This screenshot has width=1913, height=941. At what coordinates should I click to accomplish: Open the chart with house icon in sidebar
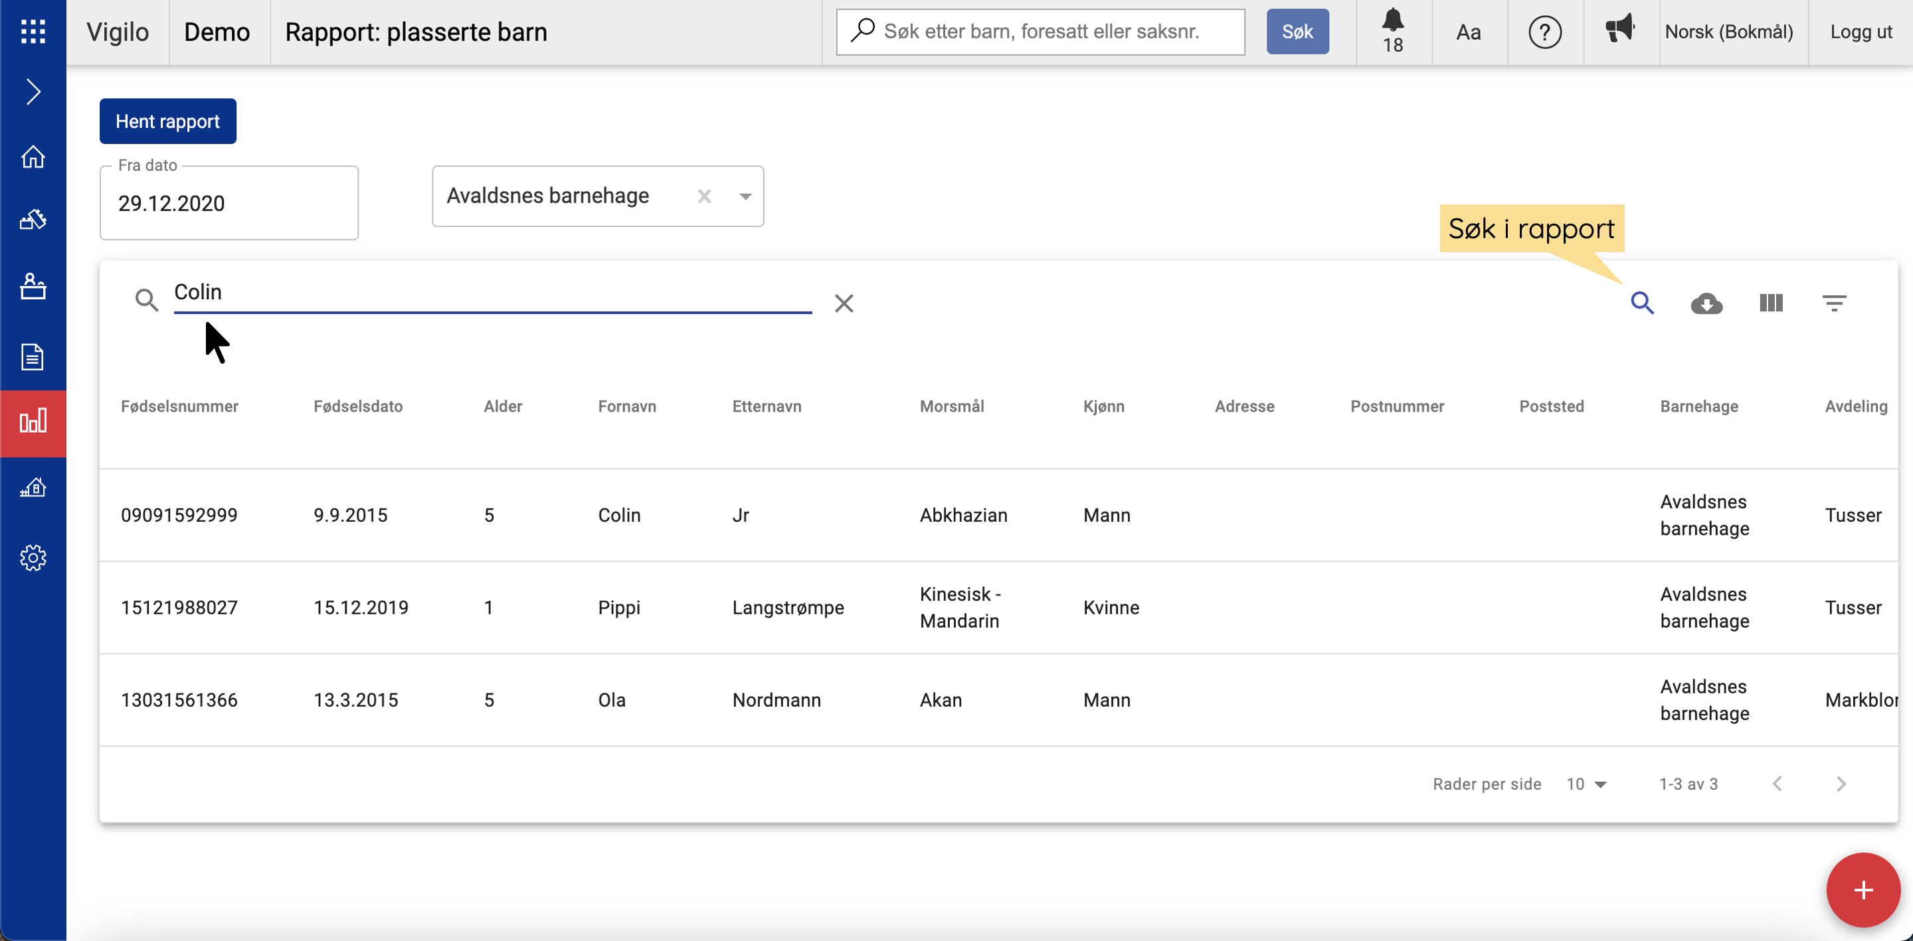33,488
